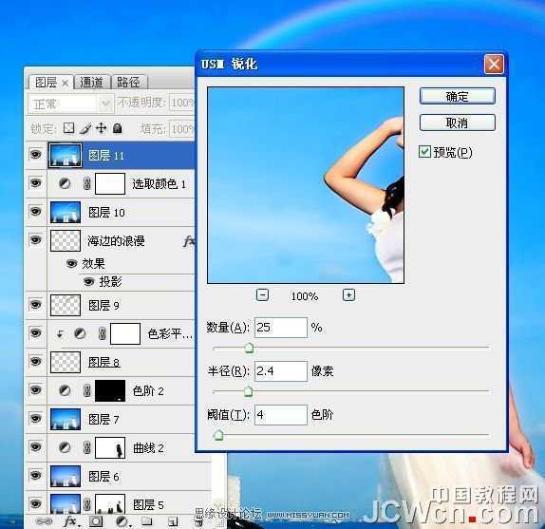Open the layer style fx menu at panel bottom

coord(70,521)
